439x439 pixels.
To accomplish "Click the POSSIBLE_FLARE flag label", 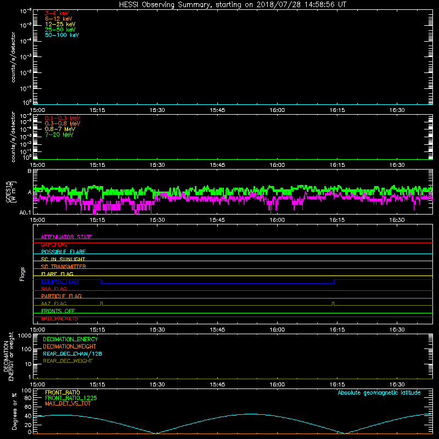I will 63,252.
